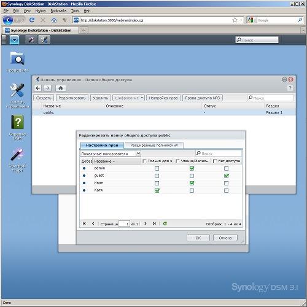
Task: Open the Шифрование dropdown button
Action: [x=129, y=98]
